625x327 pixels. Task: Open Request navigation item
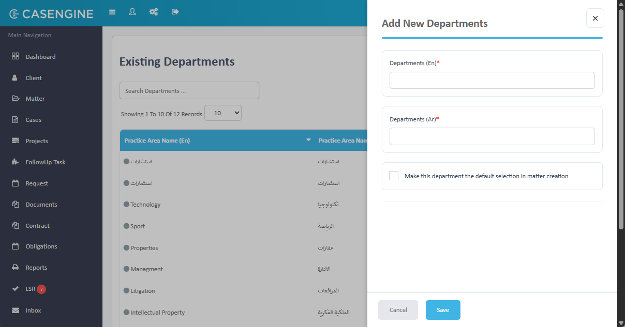(37, 183)
